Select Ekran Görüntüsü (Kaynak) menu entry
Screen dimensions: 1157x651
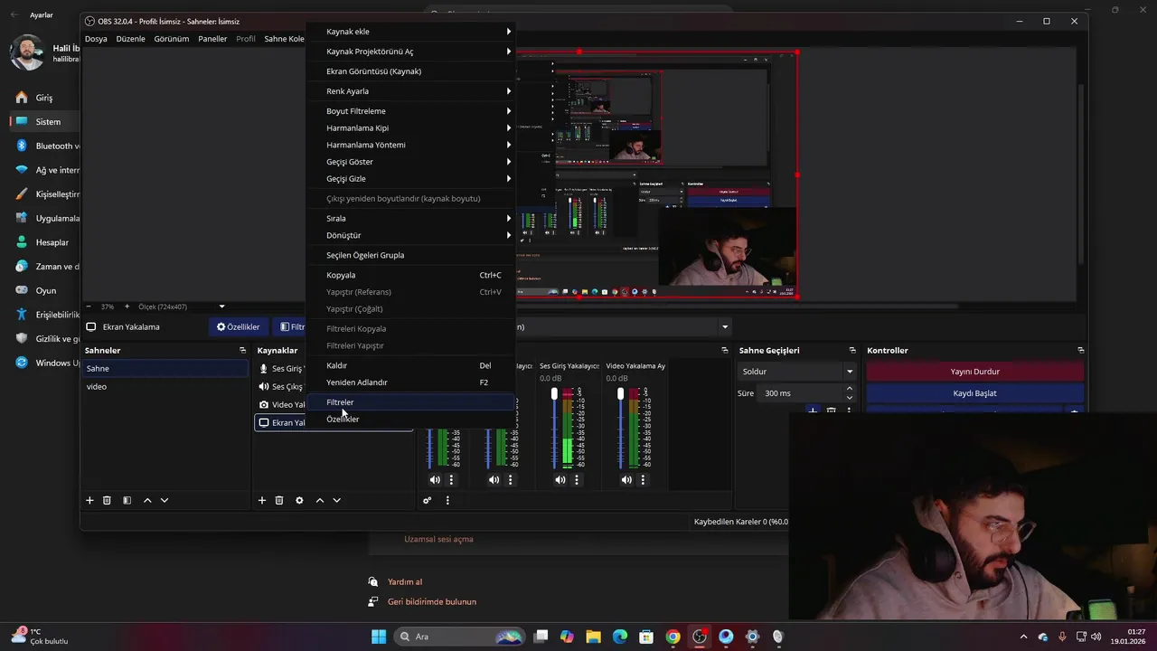click(410, 71)
